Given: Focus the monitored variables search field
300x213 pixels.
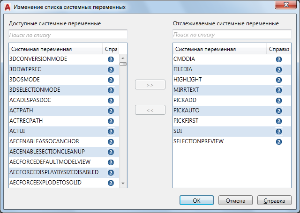Looking at the screenshot, I should click(x=232, y=35).
